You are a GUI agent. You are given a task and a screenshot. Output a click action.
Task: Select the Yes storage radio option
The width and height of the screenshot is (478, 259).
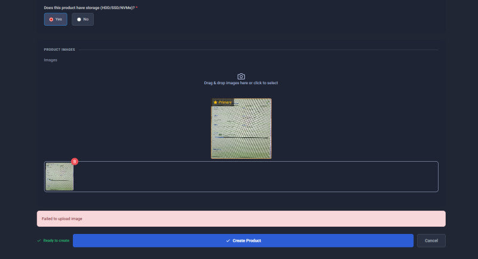(56, 19)
